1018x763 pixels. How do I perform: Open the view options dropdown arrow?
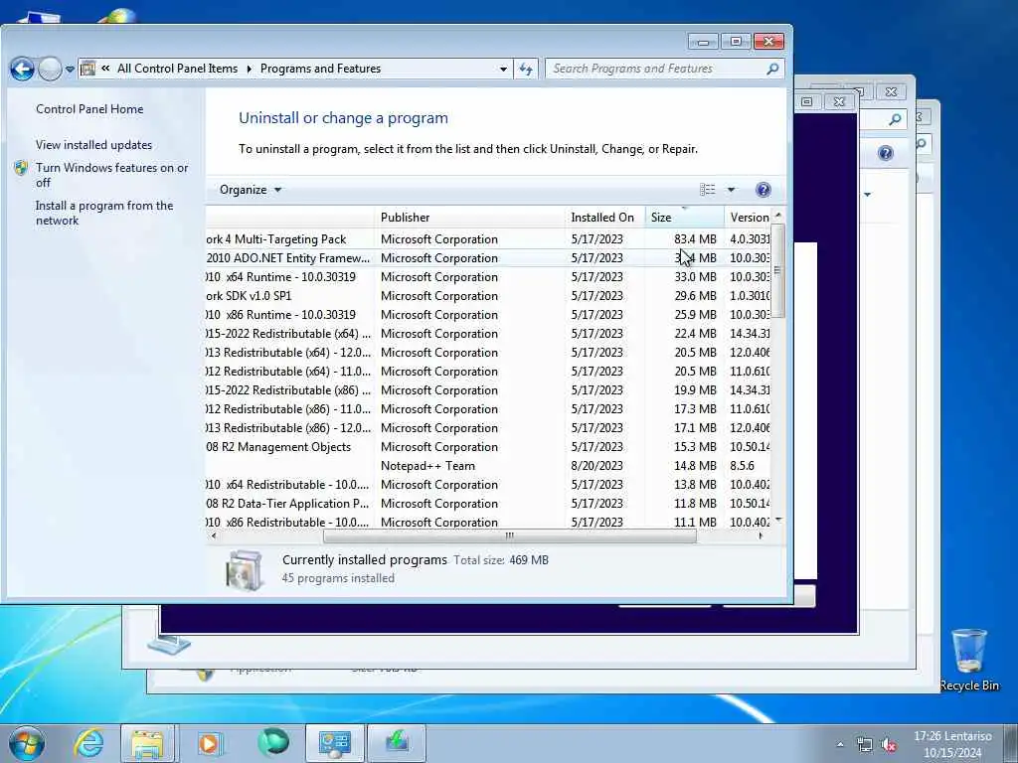(x=731, y=190)
